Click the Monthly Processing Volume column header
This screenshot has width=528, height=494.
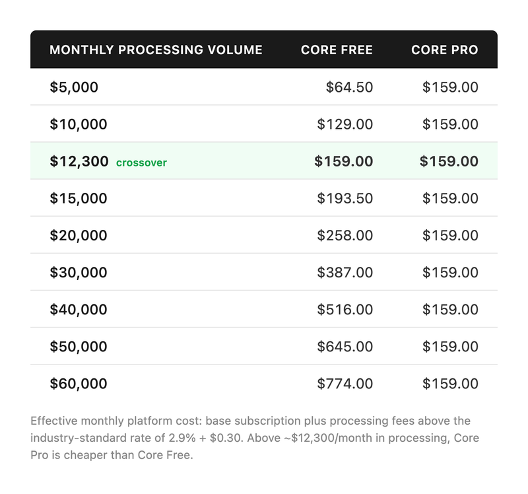pos(156,50)
